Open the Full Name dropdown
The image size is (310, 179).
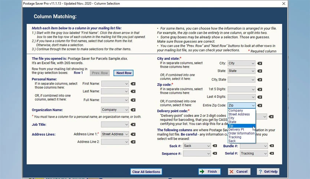coord(115,100)
